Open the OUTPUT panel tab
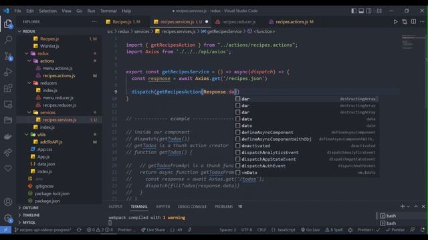The height and width of the screenshot is (240, 428). click(116, 207)
